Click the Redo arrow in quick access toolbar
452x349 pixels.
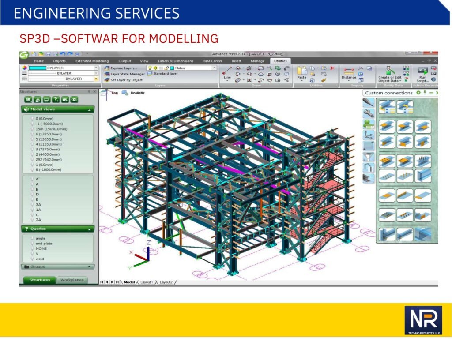70,54
